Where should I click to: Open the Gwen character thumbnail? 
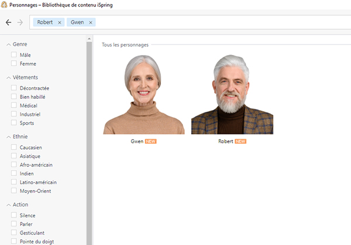pos(144,95)
